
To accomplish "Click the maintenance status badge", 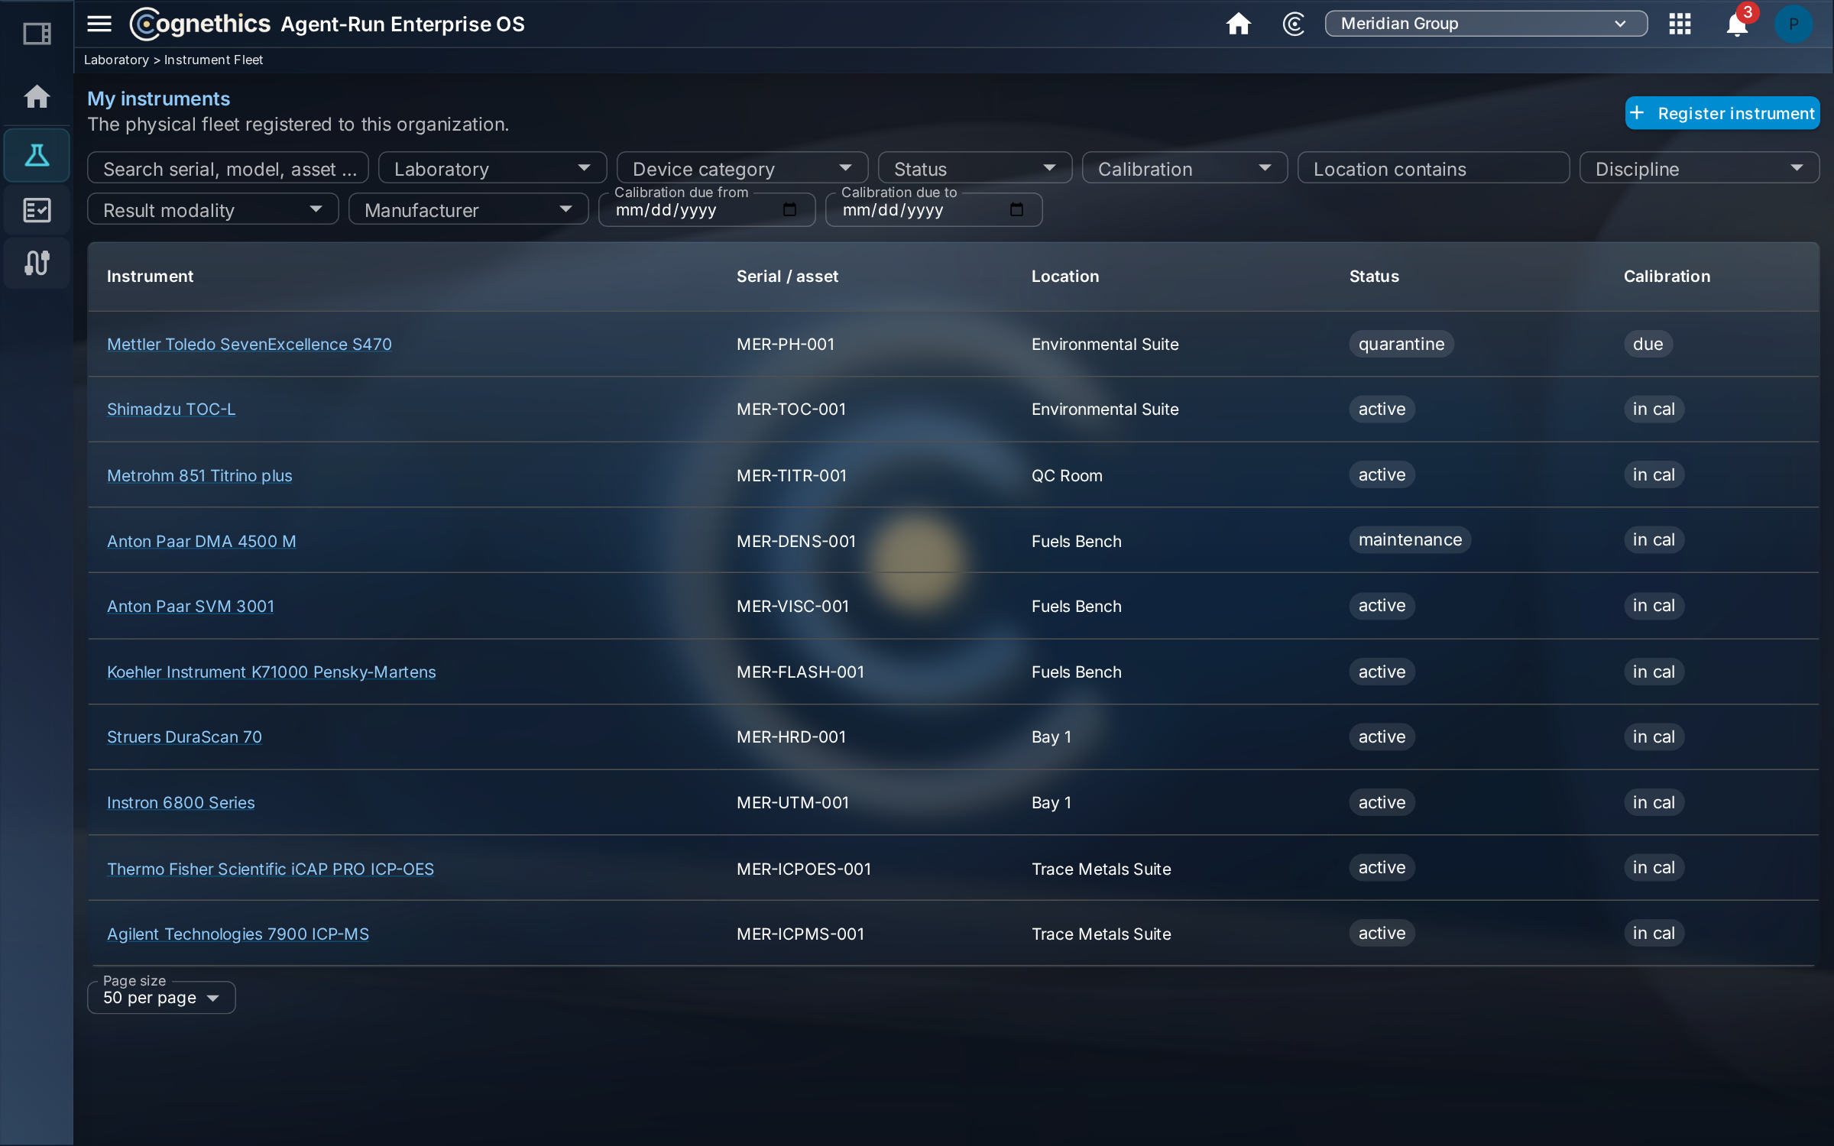I will (1410, 539).
